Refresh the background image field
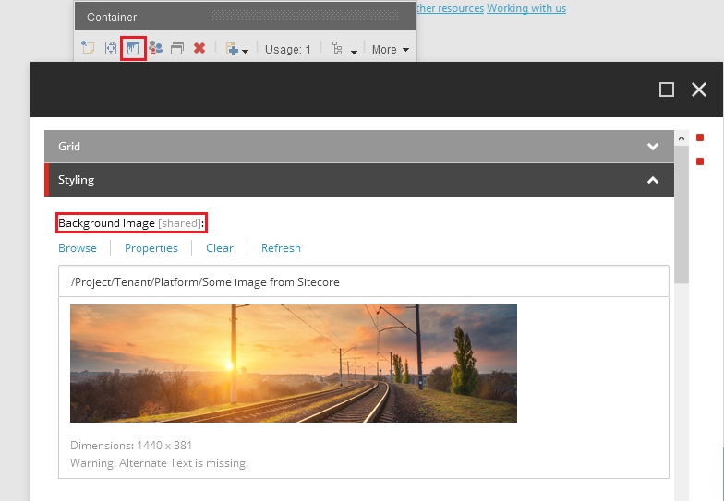The width and height of the screenshot is (724, 501). pos(281,247)
